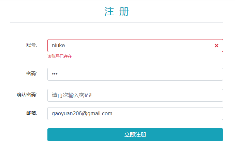The image size is (235, 149).
Task: Focus the 账号 input containing niuke
Action: coord(135,46)
